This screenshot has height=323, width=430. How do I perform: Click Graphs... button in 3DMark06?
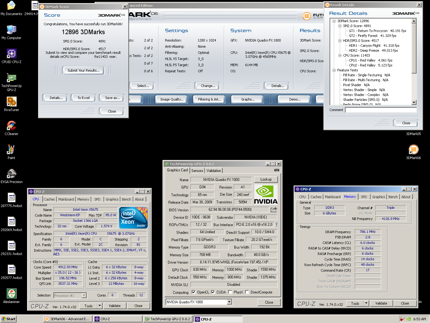pyautogui.click(x=248, y=99)
